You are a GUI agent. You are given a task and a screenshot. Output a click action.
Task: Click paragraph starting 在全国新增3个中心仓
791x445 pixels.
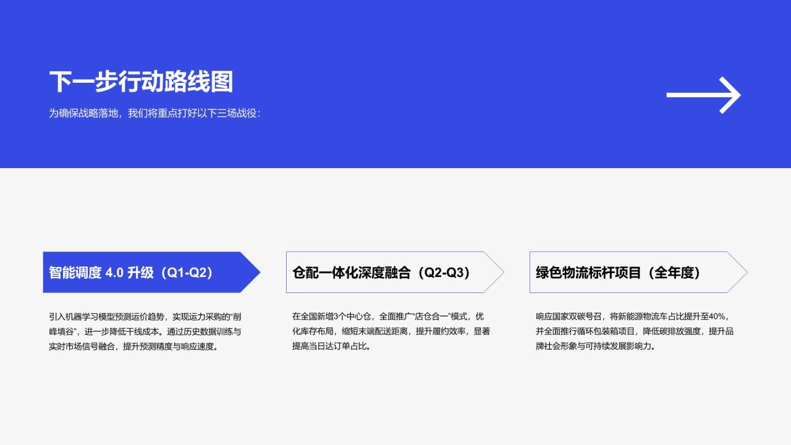click(x=391, y=331)
